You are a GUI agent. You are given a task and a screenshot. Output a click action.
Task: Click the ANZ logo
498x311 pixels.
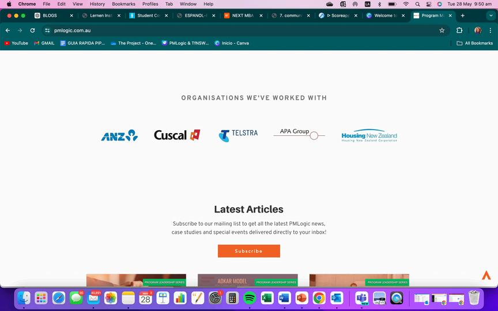click(119, 135)
